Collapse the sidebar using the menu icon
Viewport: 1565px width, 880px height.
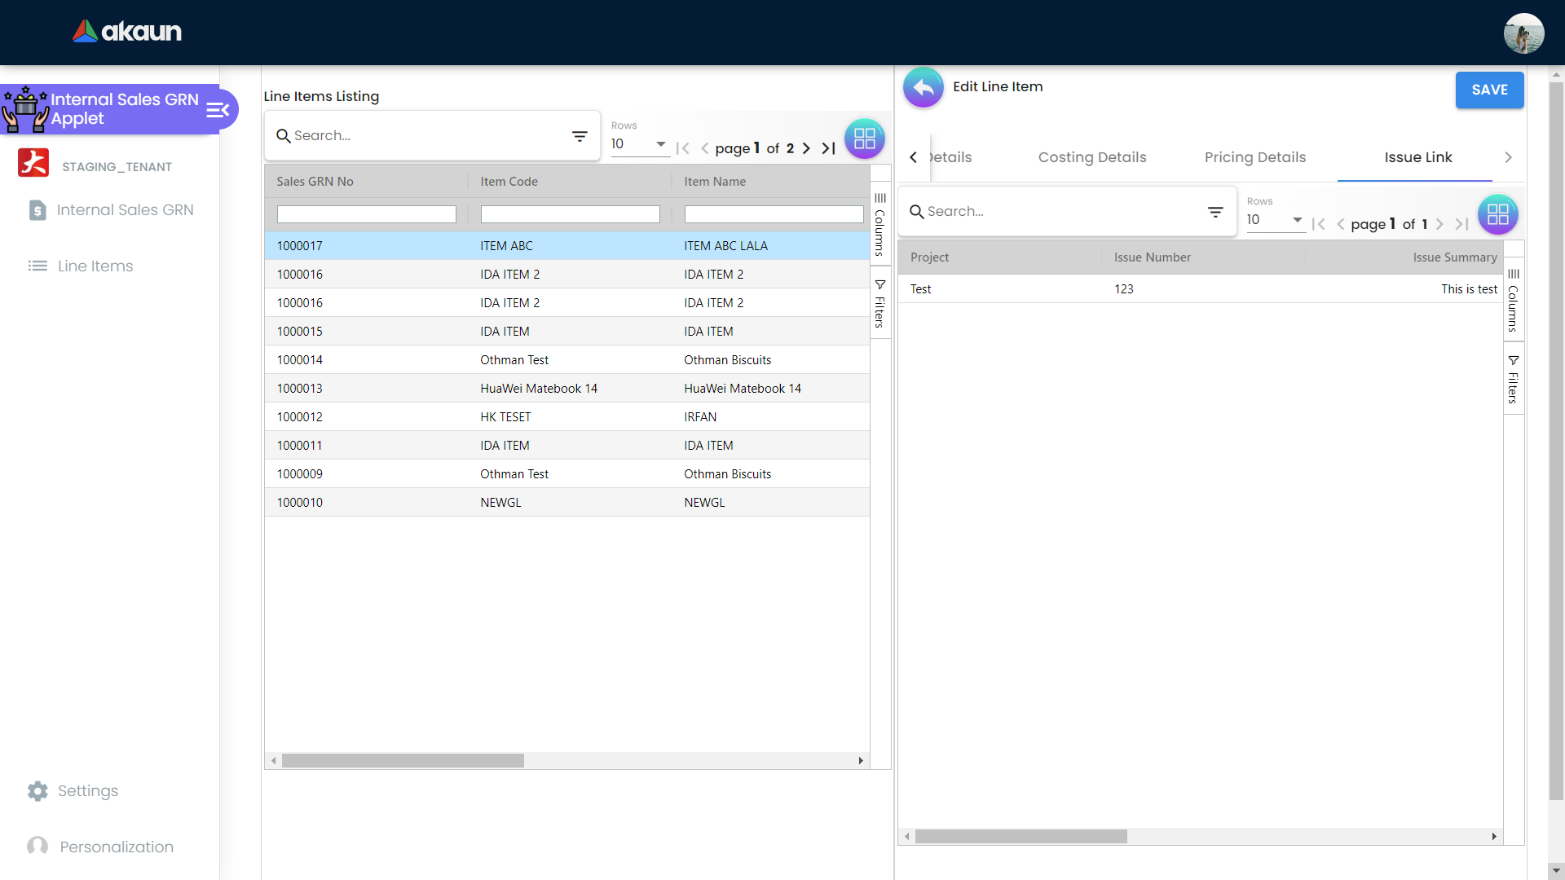217,110
